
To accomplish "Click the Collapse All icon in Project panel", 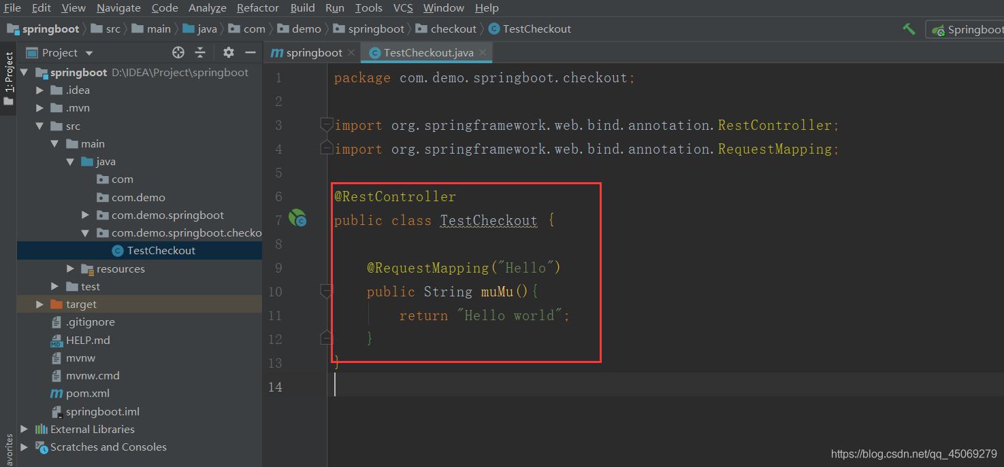I will click(200, 52).
